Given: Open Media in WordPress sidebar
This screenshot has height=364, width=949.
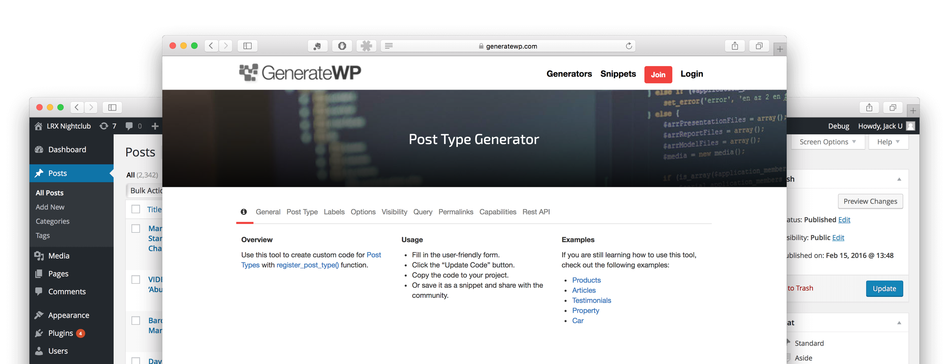Looking at the screenshot, I should tap(72, 256).
